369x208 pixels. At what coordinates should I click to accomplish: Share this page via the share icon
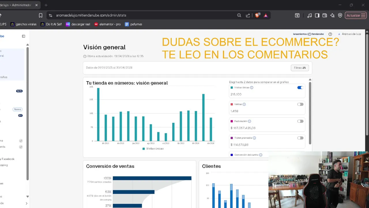(x=248, y=15)
